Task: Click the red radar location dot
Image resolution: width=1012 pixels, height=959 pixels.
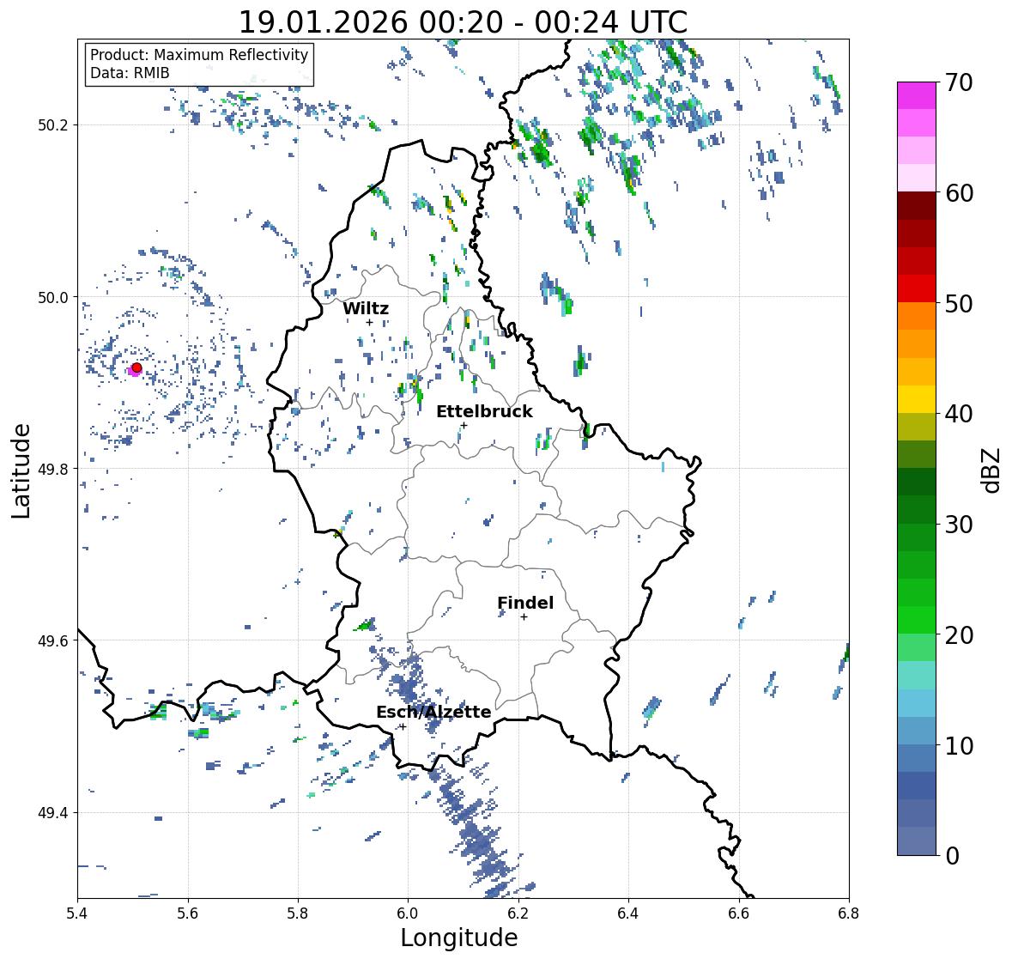Action: point(136,367)
